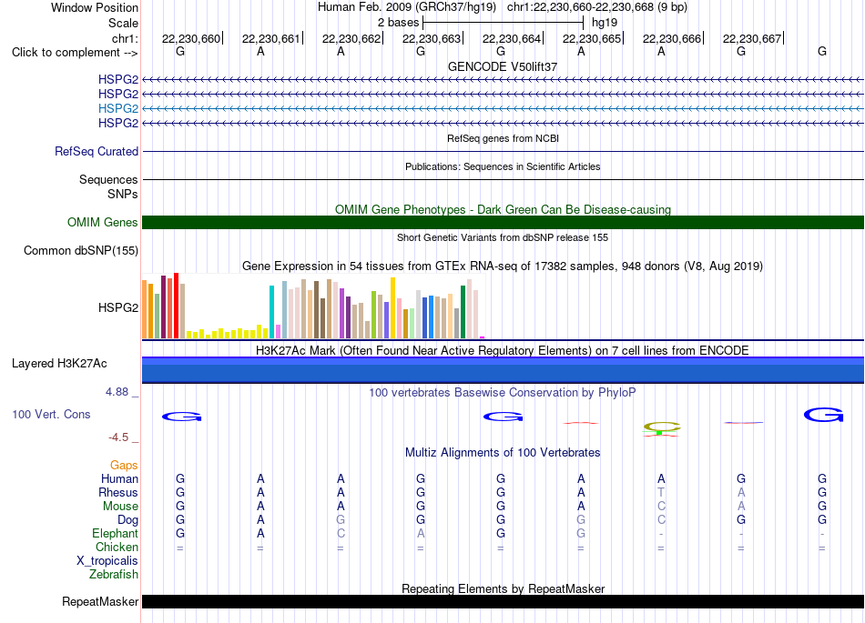Viewport: 865px width, 623px height.
Task: Click the blue Layered H3K27Ac signal band
Action: tap(503, 369)
